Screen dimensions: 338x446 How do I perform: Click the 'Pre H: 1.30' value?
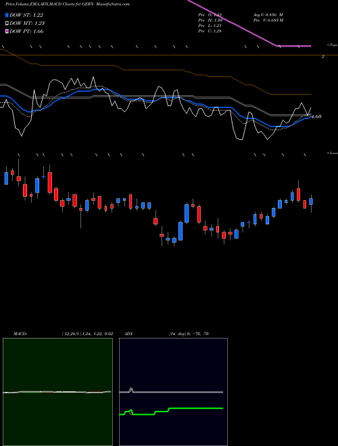click(x=210, y=20)
